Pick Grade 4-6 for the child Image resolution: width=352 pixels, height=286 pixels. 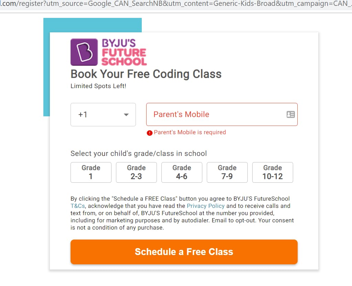pyautogui.click(x=182, y=172)
